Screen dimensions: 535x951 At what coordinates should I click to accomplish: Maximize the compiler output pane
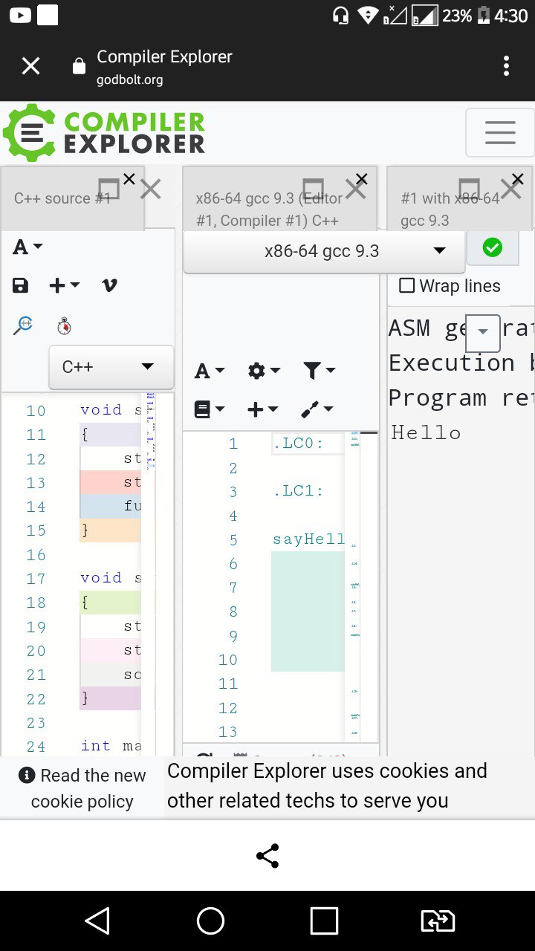click(313, 189)
